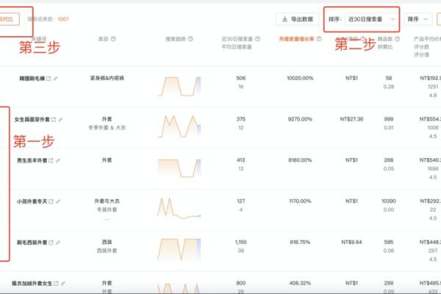441x294 pixels.
Task: Open external link icon for 女生兩面穿外套
Action: tap(54, 120)
